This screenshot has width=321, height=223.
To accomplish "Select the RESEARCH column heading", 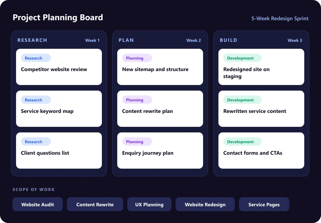I will (32, 40).
